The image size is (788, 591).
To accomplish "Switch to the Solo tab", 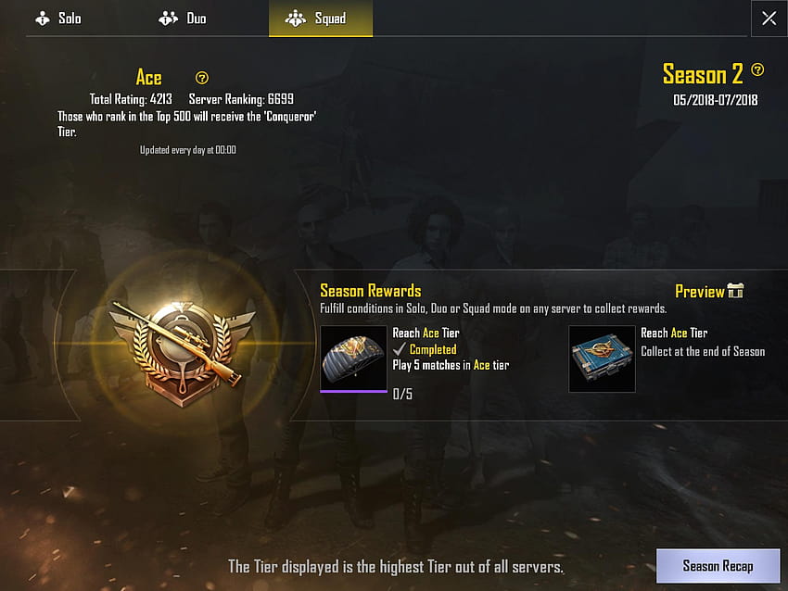I will (58, 19).
